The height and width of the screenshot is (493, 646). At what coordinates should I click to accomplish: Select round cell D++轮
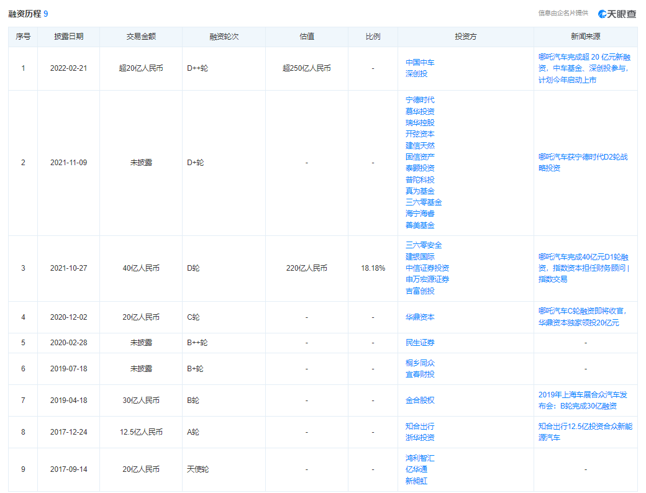(x=198, y=68)
